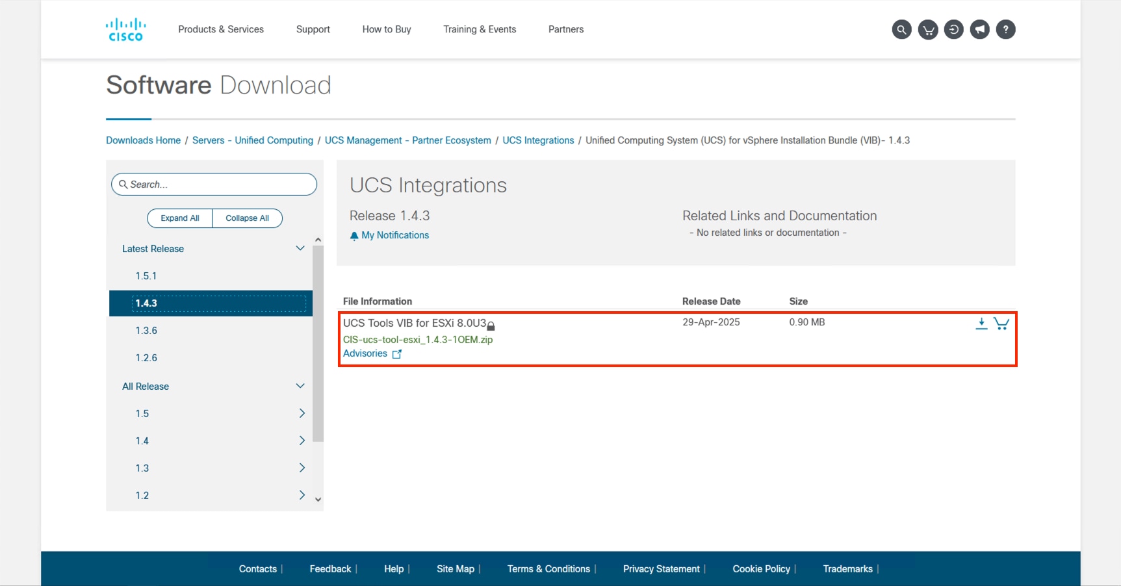Click the Cisco logo

(x=125, y=29)
